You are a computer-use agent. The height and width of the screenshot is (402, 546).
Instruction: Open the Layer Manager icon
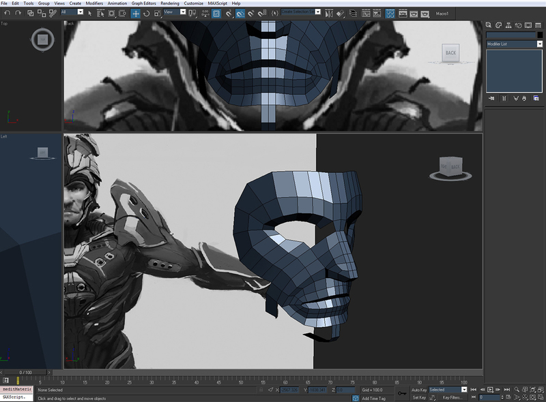click(x=353, y=13)
